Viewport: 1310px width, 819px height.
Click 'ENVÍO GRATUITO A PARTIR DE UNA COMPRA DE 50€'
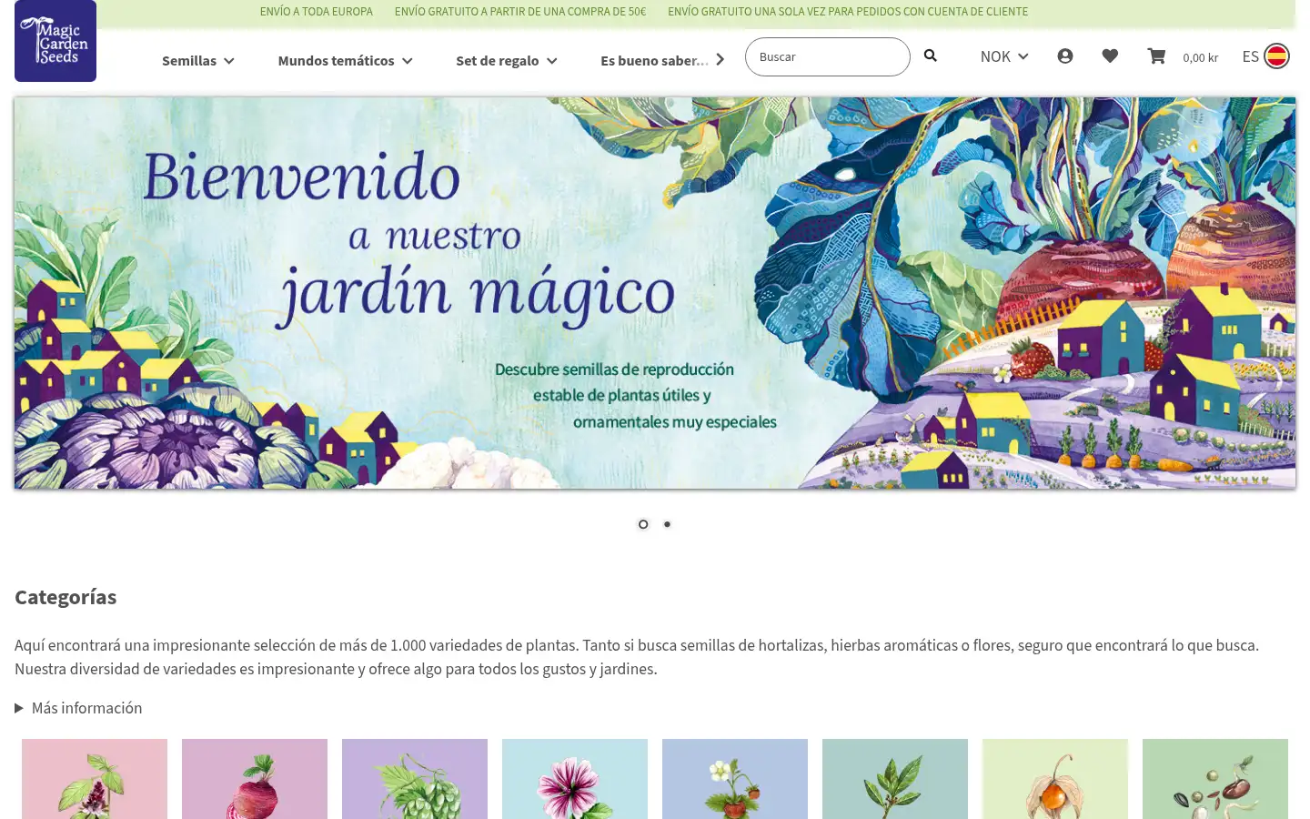[520, 12]
